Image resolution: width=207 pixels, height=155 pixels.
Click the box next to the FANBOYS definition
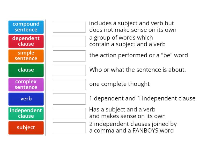click(69, 127)
